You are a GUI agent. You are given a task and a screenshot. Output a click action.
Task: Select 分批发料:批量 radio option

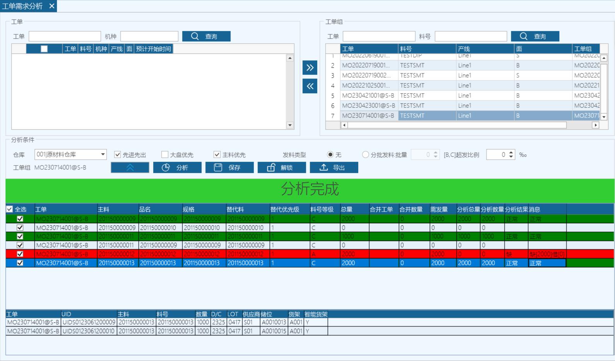[366, 155]
